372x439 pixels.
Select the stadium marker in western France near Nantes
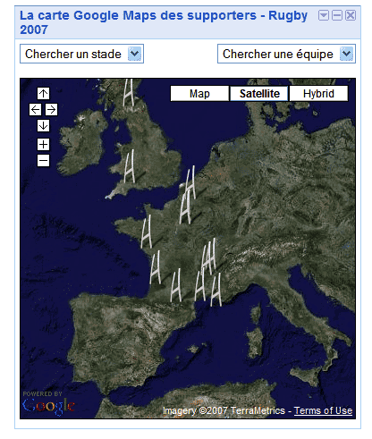tap(146, 232)
